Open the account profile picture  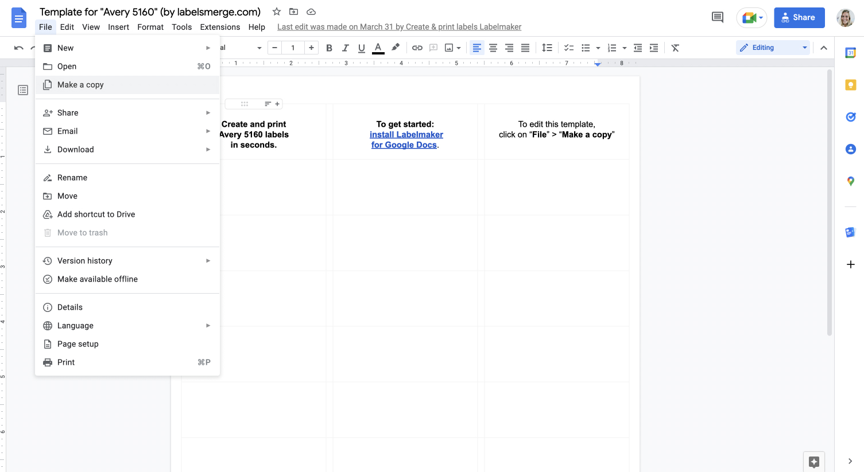click(845, 18)
